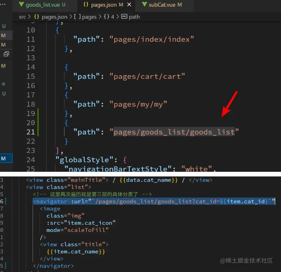Image resolution: width=281 pixels, height=272 pixels.
Task: Select the src breadcrumb segment
Action: tap(23, 17)
